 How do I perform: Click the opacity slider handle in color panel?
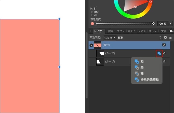[x=154, y=24]
